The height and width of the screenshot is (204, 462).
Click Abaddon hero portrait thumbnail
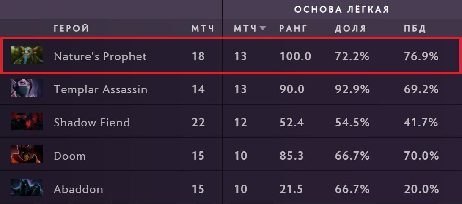(27, 188)
